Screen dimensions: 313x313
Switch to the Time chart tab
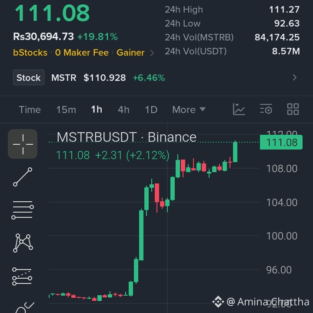coord(30,110)
